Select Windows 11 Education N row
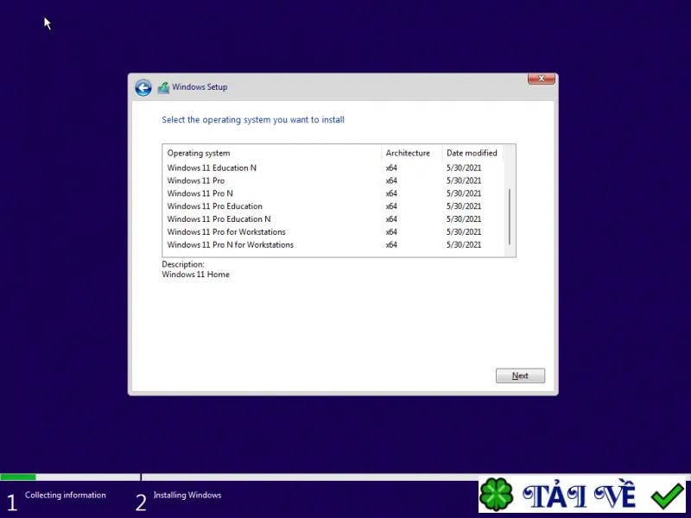Image resolution: width=691 pixels, height=518 pixels. tap(333, 167)
